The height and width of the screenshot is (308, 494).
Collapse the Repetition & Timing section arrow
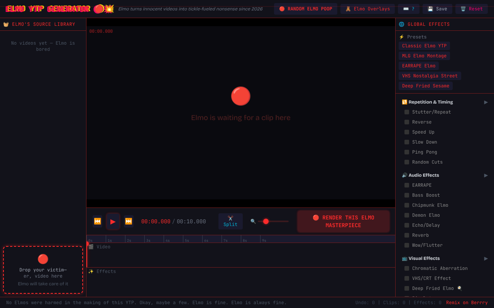[486, 102]
